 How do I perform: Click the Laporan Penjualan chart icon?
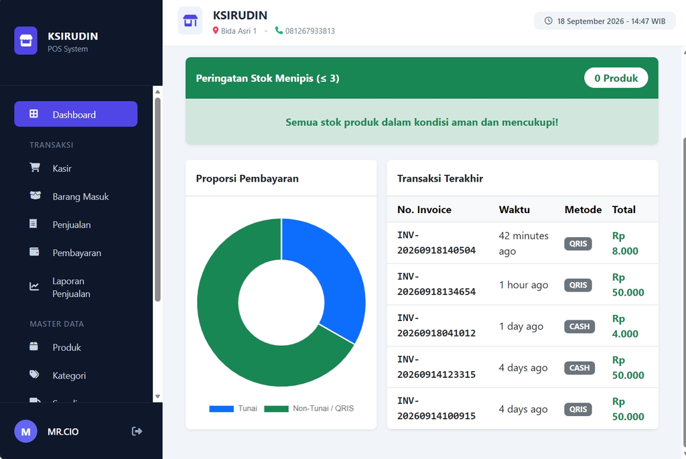click(34, 287)
